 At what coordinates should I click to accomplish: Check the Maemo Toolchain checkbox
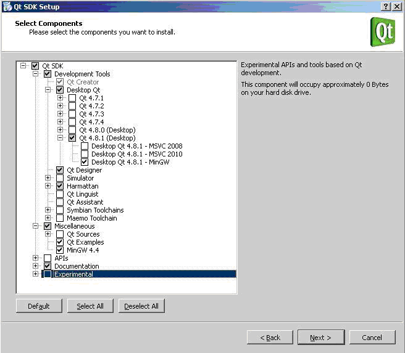coord(60,217)
